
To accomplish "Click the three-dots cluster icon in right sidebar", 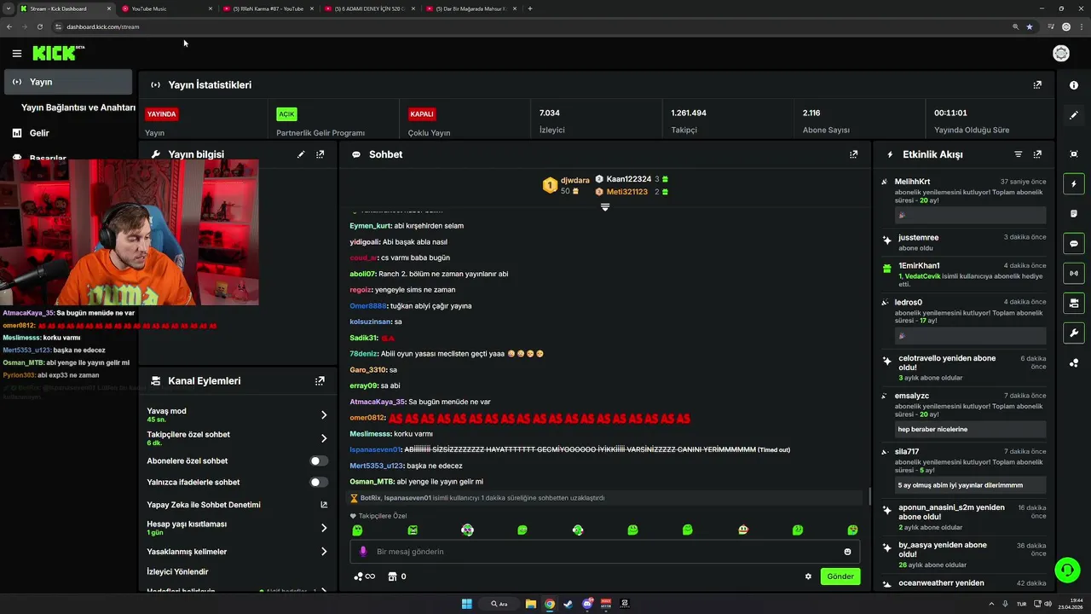I will pyautogui.click(x=1074, y=362).
